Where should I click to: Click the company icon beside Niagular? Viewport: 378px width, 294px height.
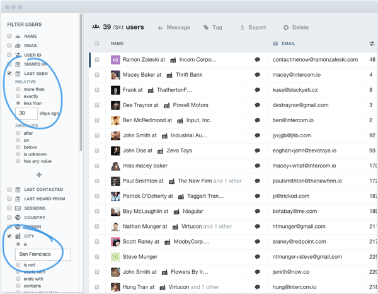tap(176, 212)
